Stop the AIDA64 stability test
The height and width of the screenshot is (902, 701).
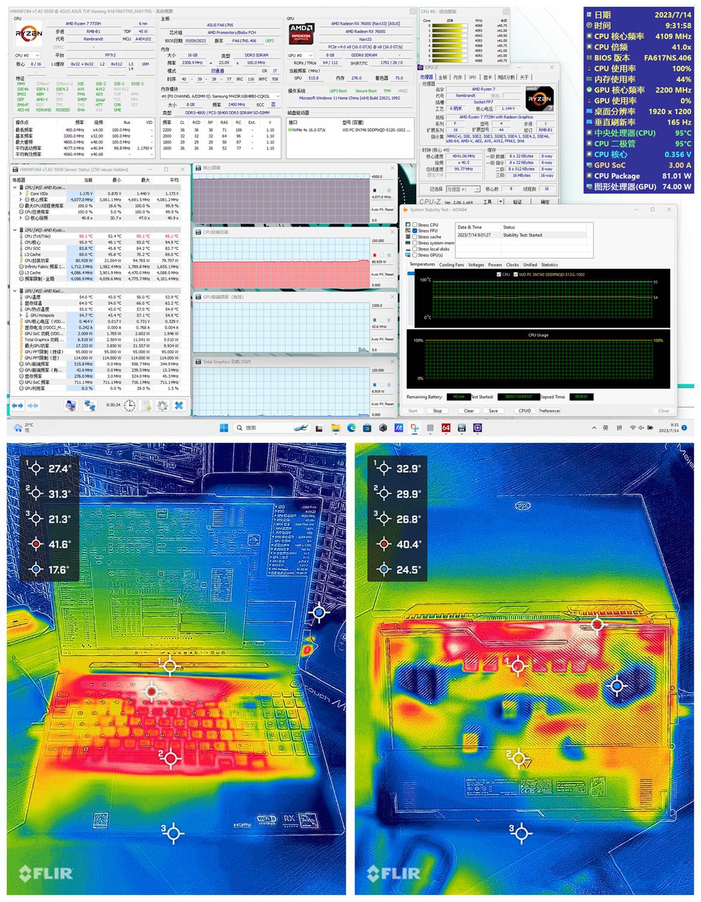point(437,411)
